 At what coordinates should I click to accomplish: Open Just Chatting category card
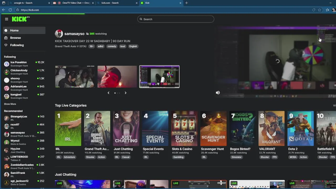[x=126, y=128]
